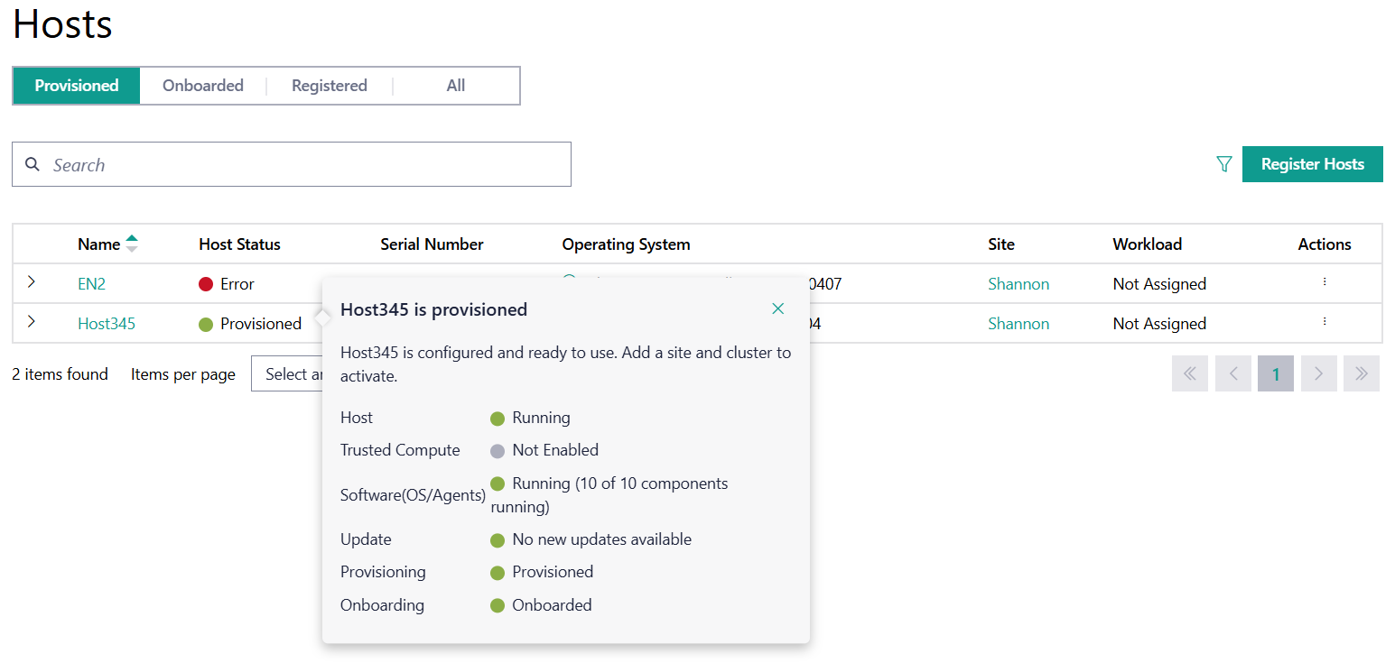Switch to the Onboarded tab

(203, 85)
